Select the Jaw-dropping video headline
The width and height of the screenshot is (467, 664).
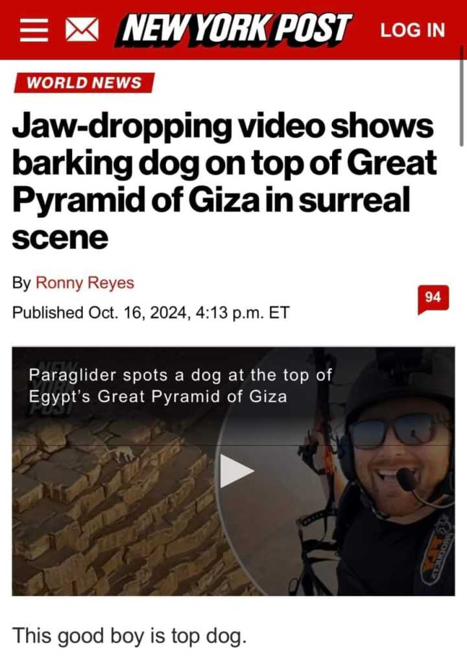click(224, 182)
